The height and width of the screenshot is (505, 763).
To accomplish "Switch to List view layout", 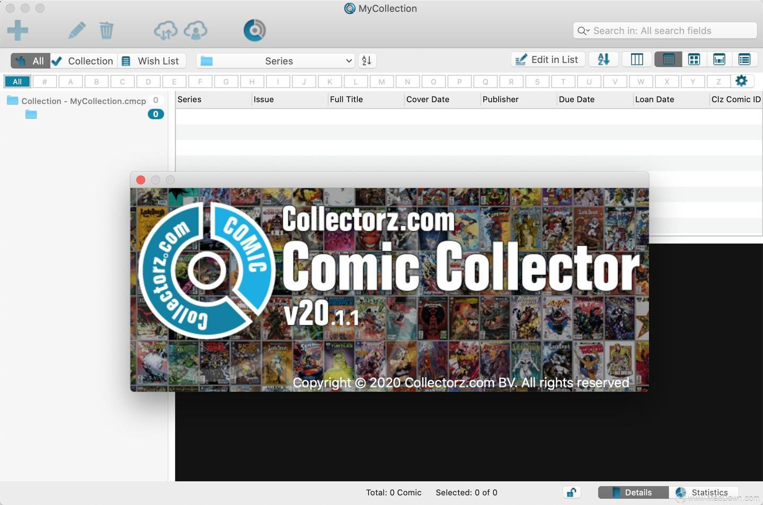I will click(x=668, y=59).
